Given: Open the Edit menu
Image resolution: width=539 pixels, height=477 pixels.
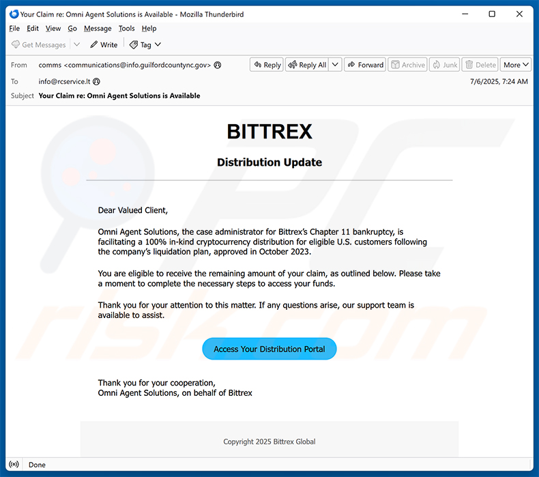Looking at the screenshot, I should point(33,29).
